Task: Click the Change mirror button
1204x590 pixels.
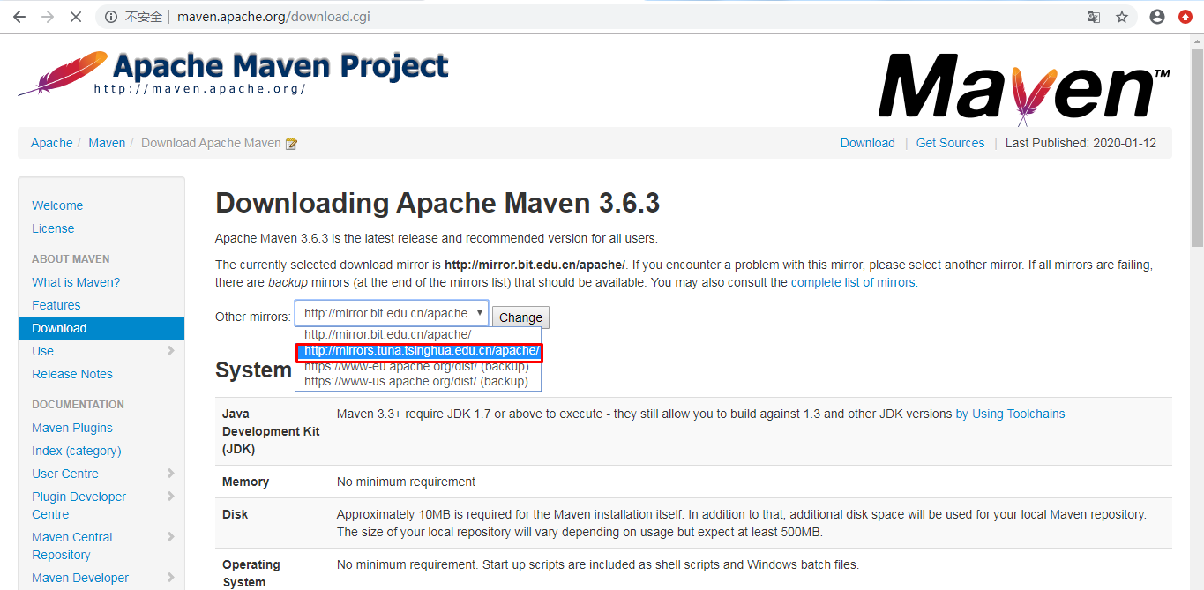Action: coord(520,317)
